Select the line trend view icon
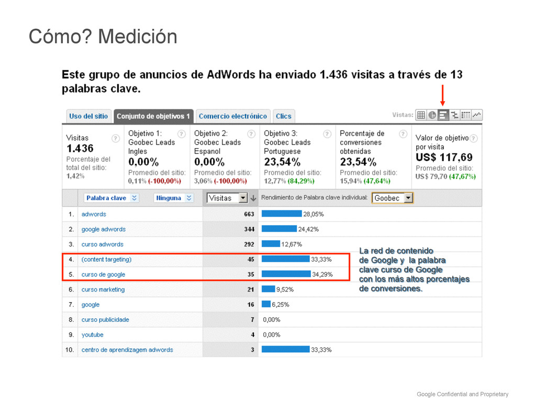 point(476,115)
